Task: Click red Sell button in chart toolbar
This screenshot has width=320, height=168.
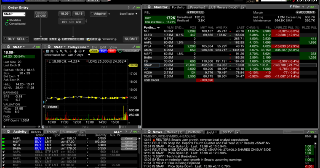Action: (112, 51)
